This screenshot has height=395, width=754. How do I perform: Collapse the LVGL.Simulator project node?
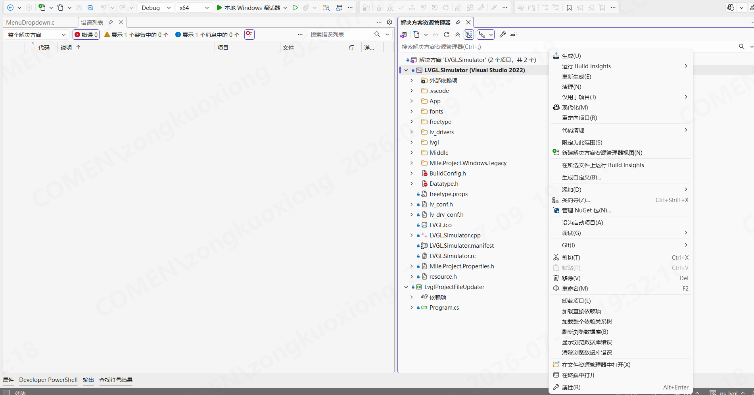click(406, 70)
